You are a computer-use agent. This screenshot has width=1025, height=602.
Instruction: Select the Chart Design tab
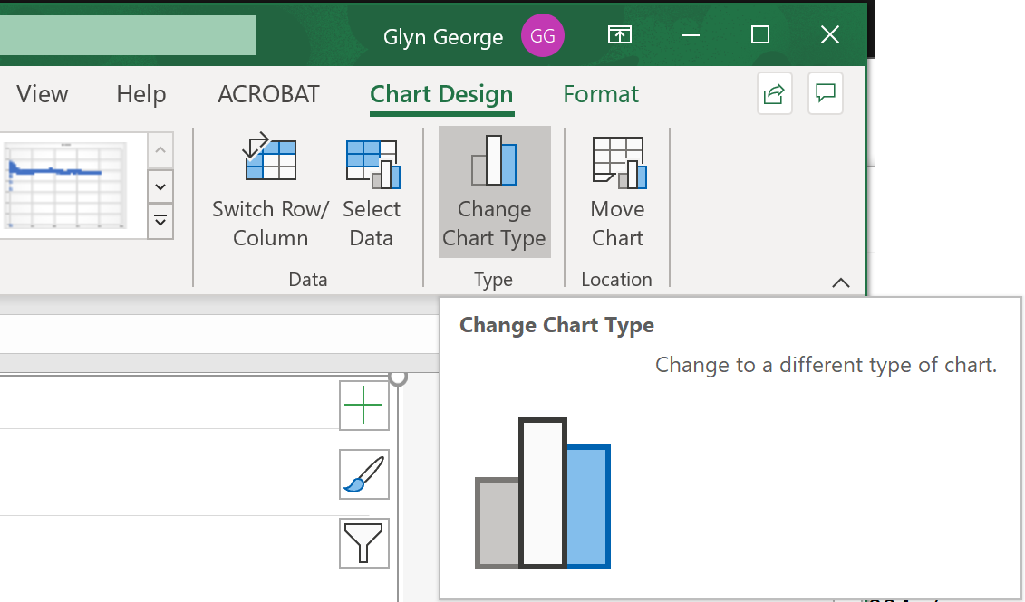442,95
